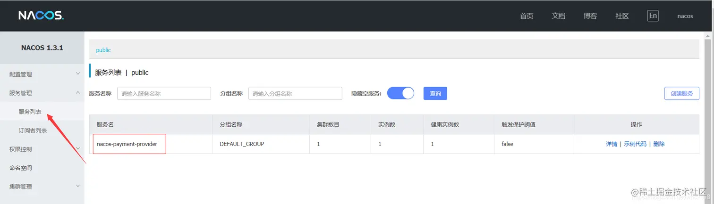This screenshot has width=714, height=204.
Task: Toggle the 隐藏空服务 switch
Action: pos(400,93)
